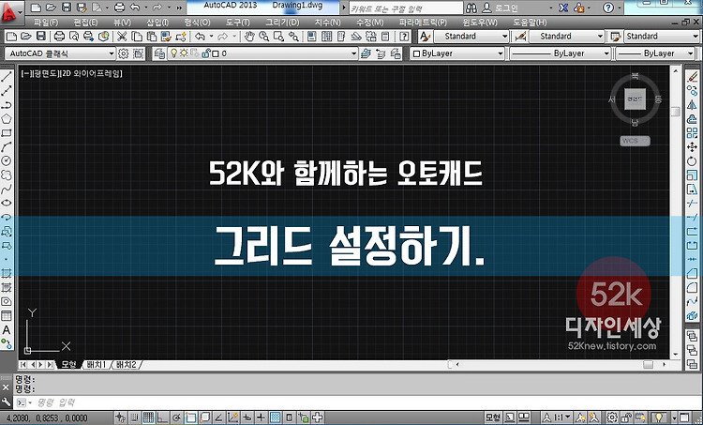
Task: Click the Help question mark in standard toolbar
Action: [x=404, y=37]
